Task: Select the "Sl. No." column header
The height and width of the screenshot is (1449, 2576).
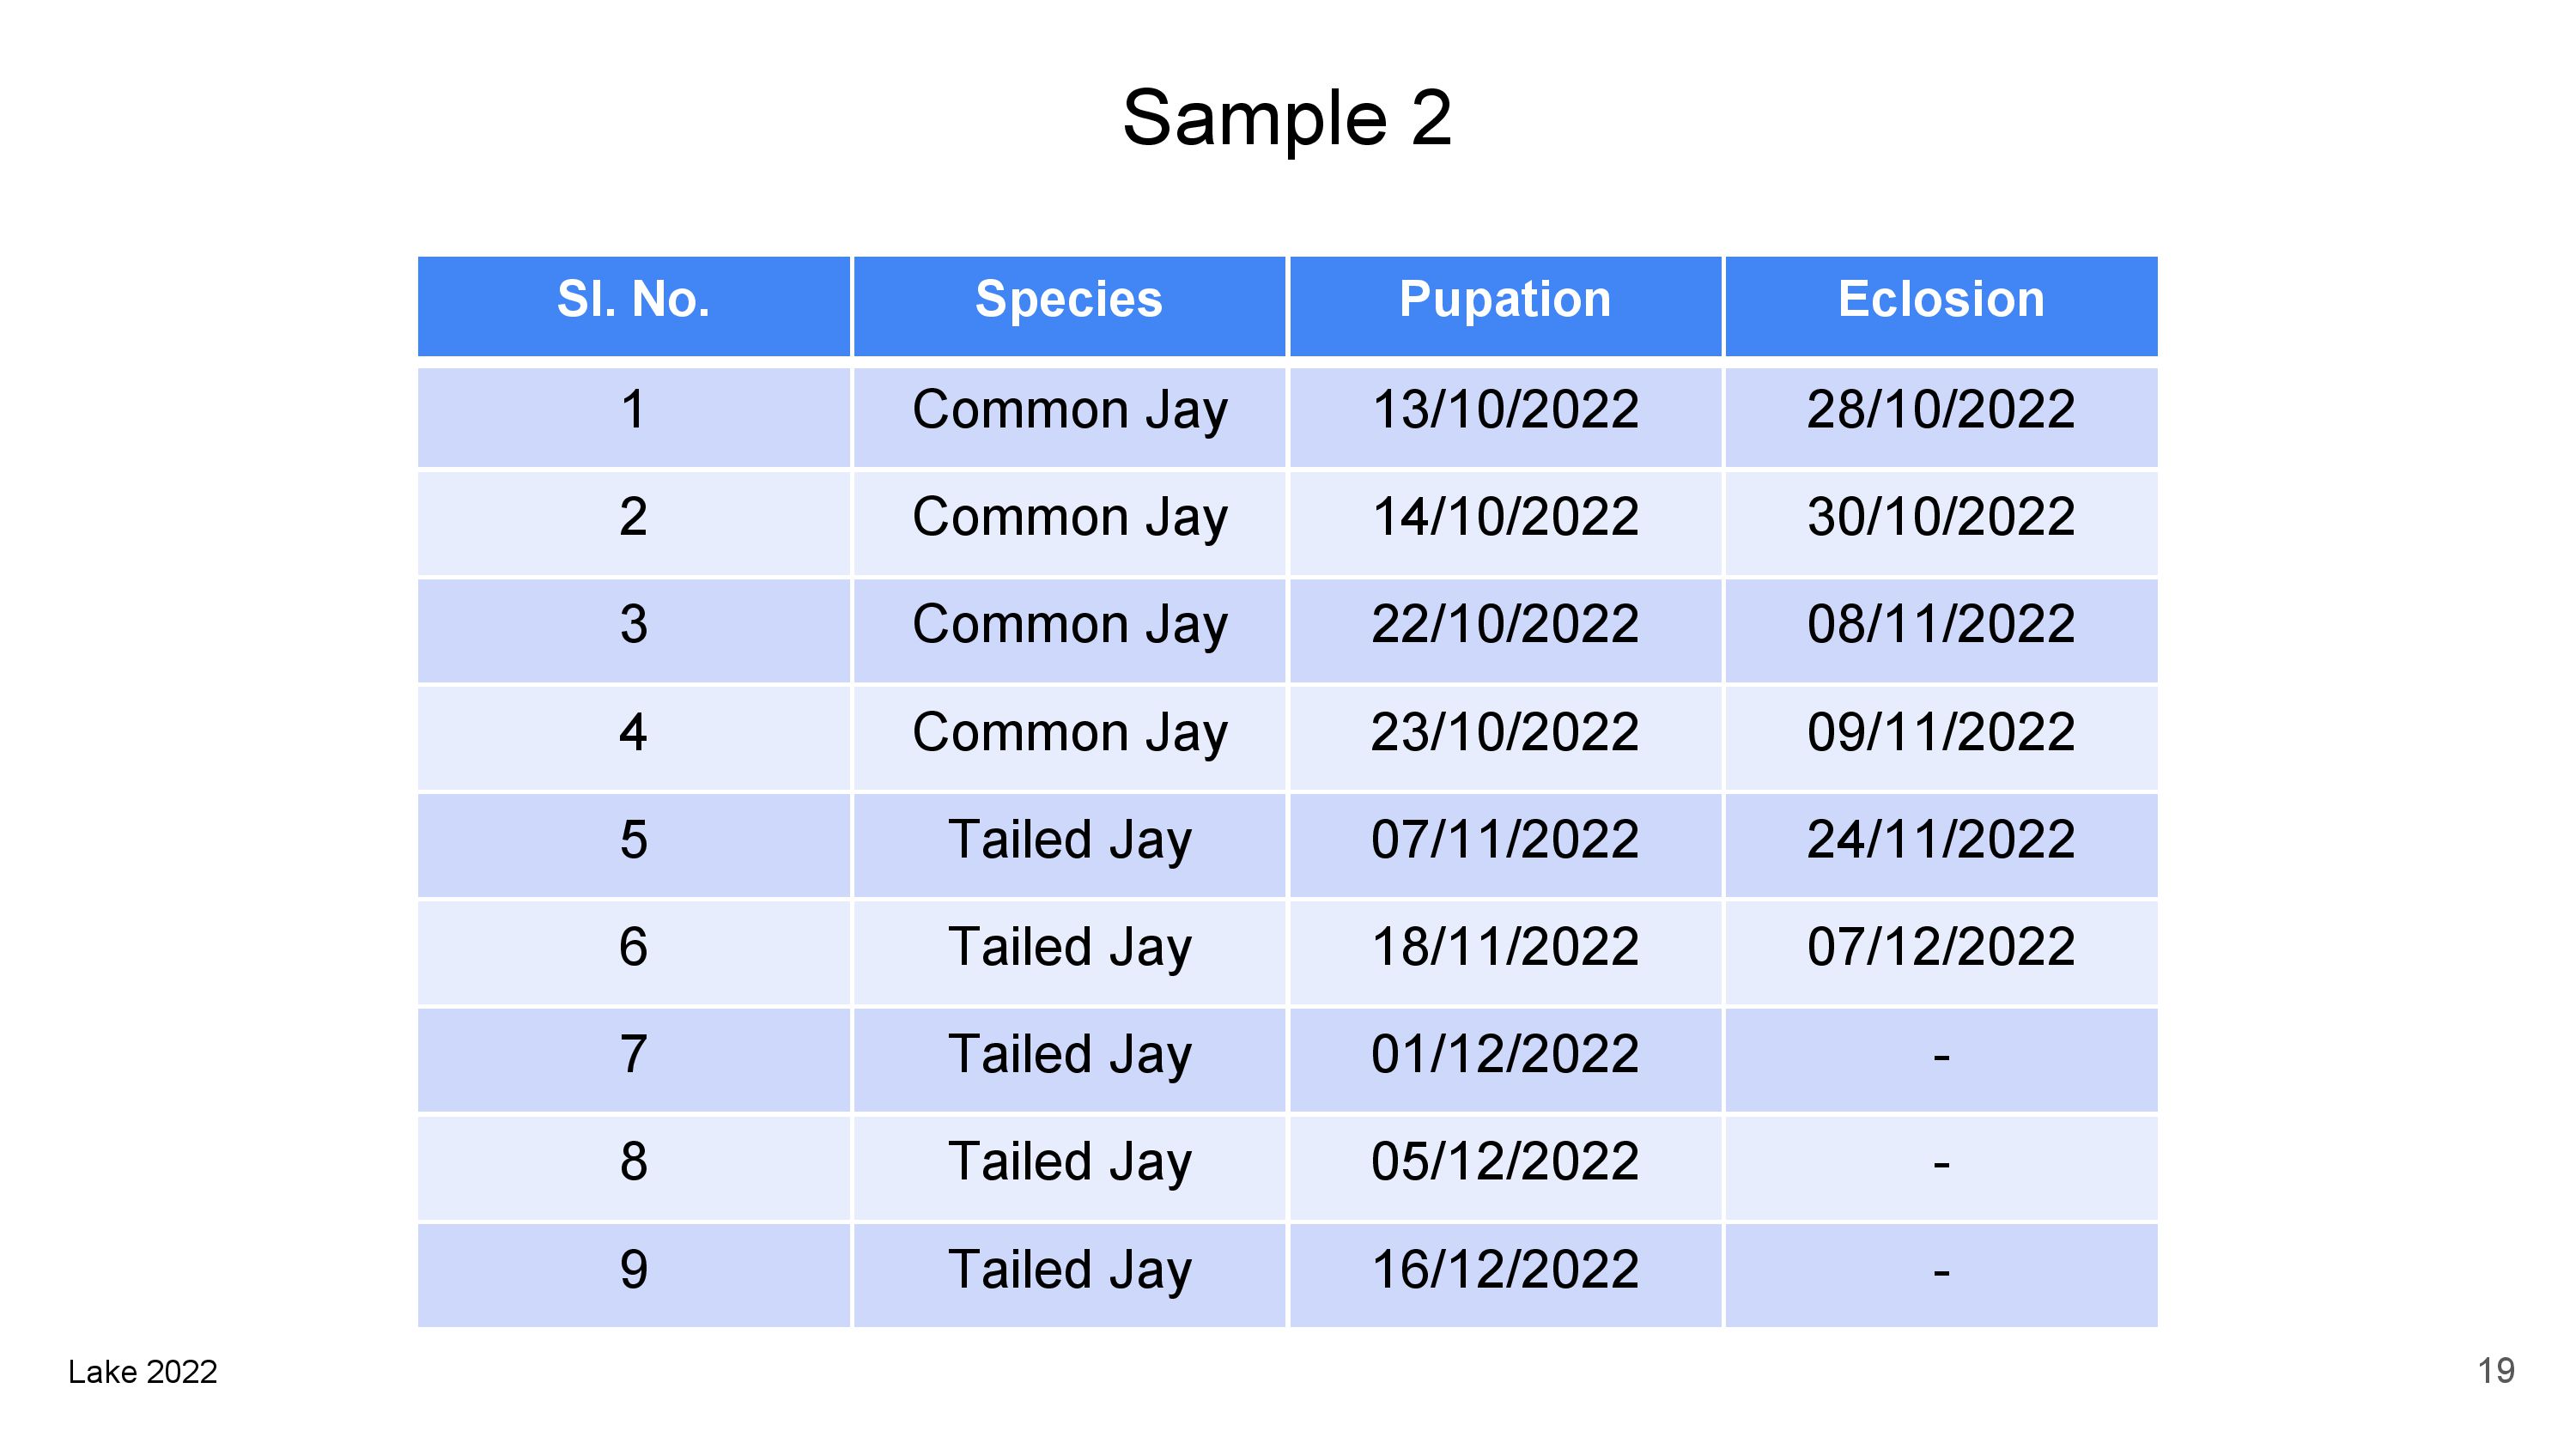Action: click(633, 300)
